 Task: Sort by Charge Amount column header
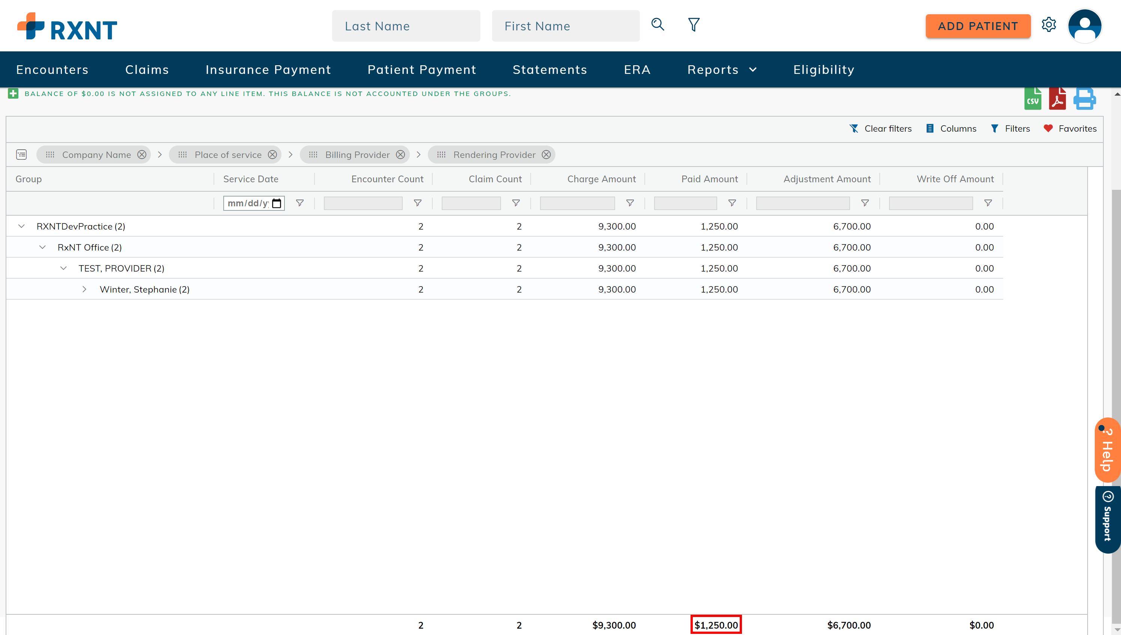click(x=601, y=179)
